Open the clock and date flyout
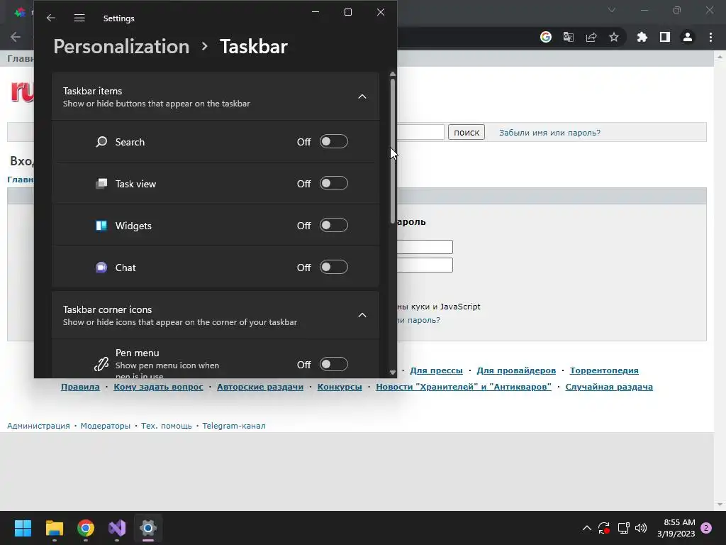 coord(676,528)
